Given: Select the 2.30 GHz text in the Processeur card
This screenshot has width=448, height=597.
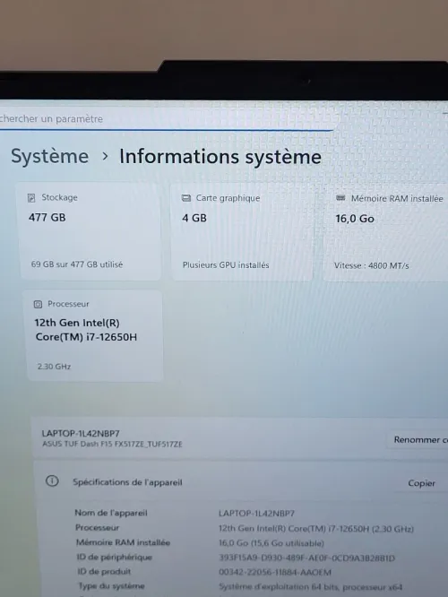Looking at the screenshot, I should [54, 367].
